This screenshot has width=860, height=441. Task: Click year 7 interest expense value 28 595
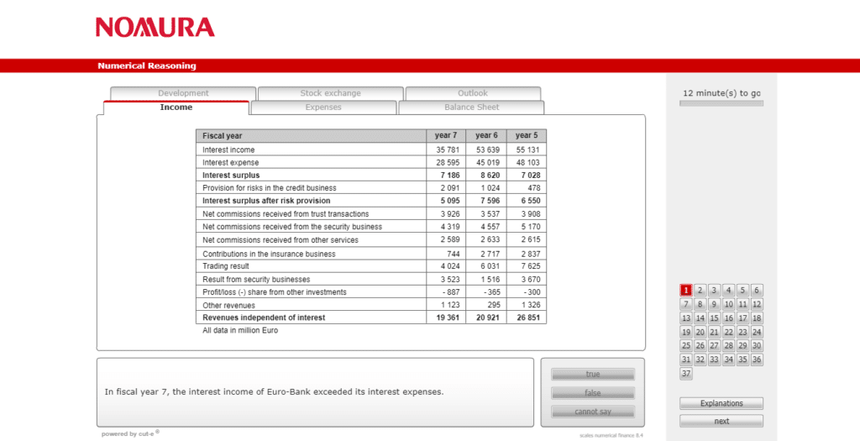[448, 163]
